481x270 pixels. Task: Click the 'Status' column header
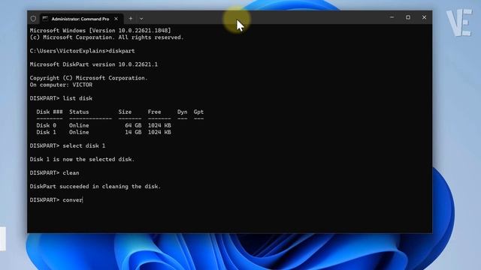pos(79,112)
